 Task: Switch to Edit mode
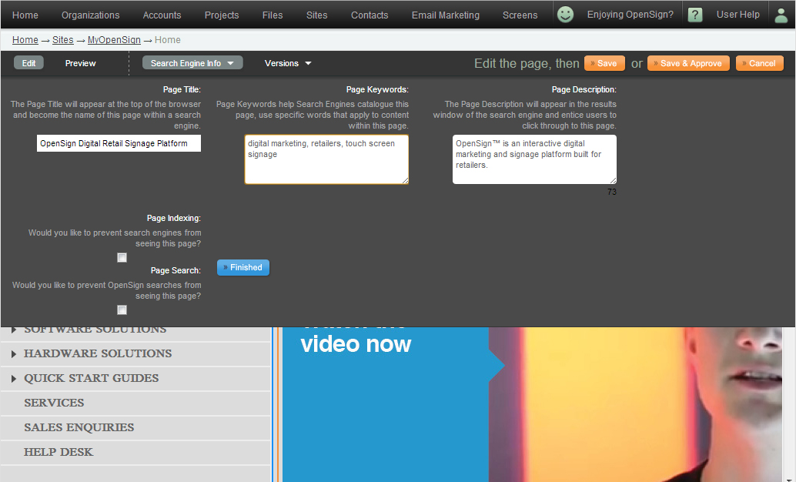coord(29,63)
